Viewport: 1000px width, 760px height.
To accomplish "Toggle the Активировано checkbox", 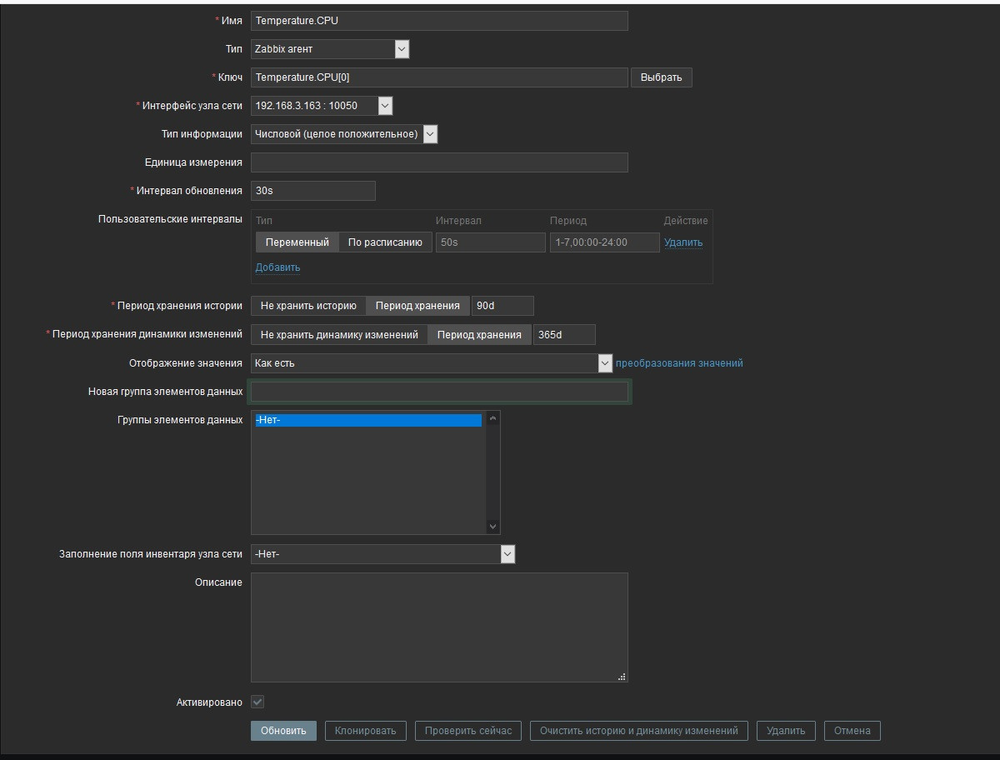I will point(257,702).
